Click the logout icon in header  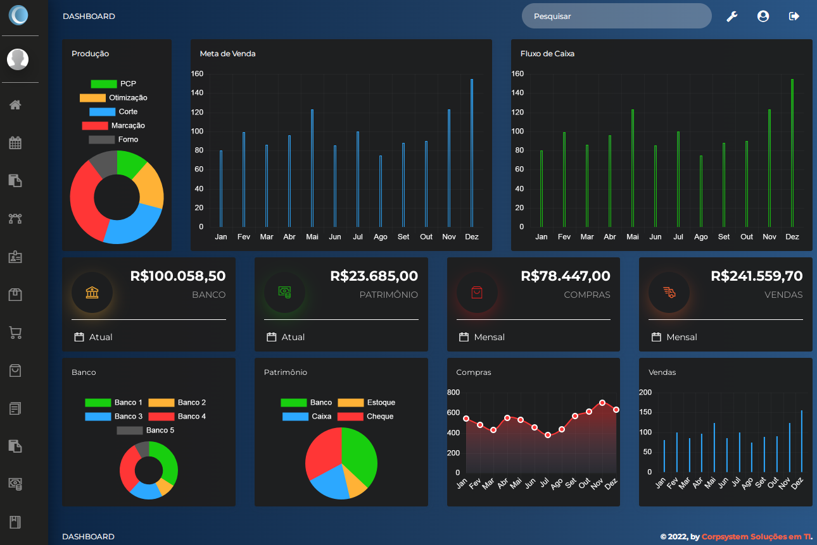pos(794,16)
